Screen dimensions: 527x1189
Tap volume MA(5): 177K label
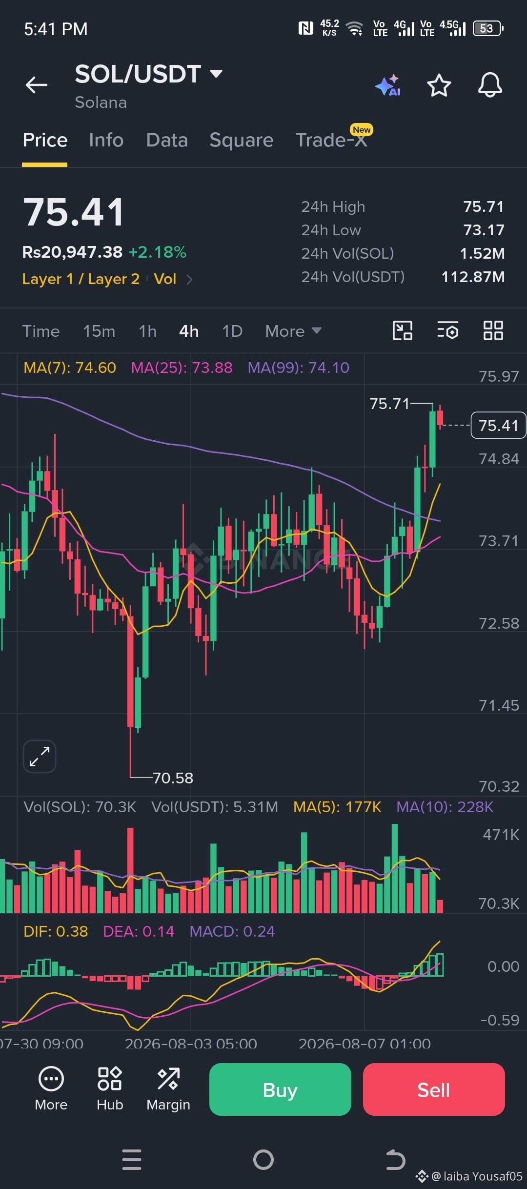tap(337, 807)
